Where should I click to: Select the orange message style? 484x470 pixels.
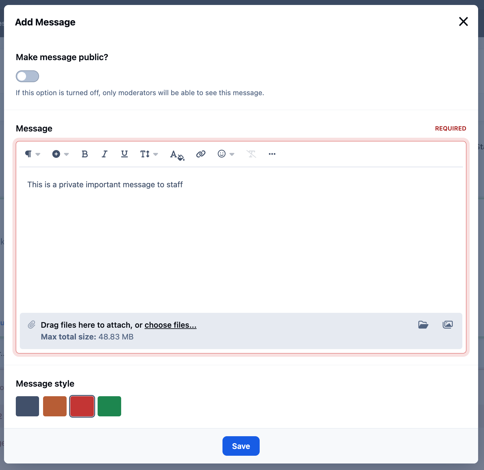(55, 406)
